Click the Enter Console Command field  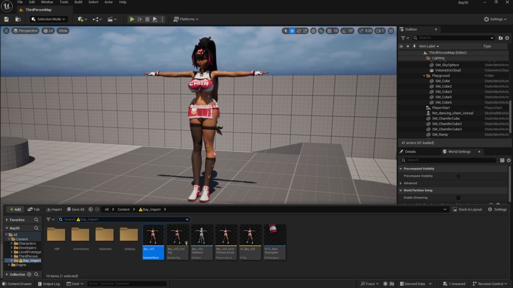(x=127, y=284)
